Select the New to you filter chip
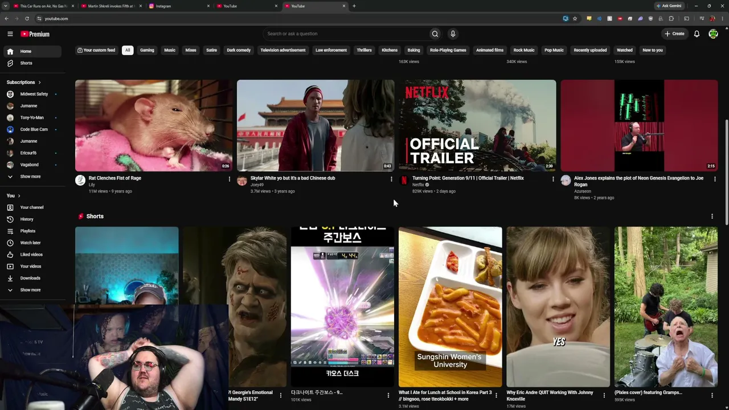 [x=653, y=50]
